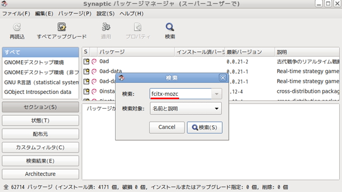
Task: Click the Synaptic icon in the title bar
Action: [4, 4]
